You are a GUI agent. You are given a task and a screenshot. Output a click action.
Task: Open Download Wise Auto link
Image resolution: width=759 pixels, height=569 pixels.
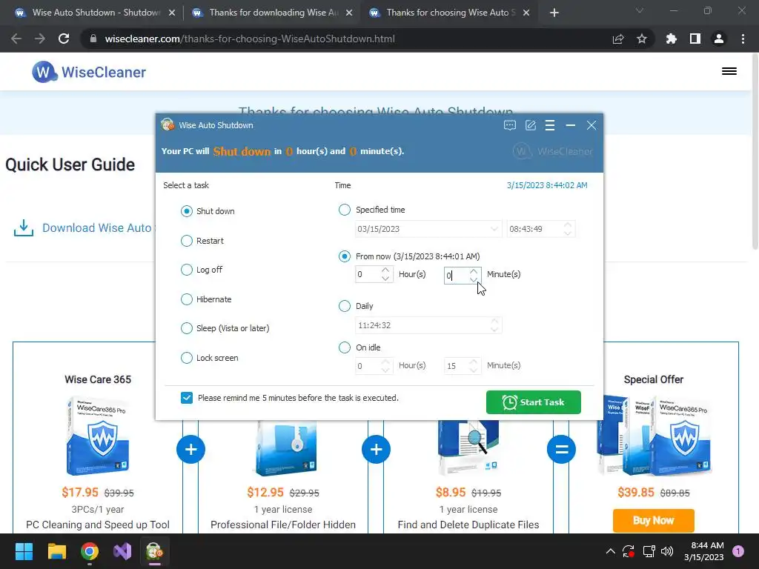pyautogui.click(x=97, y=228)
